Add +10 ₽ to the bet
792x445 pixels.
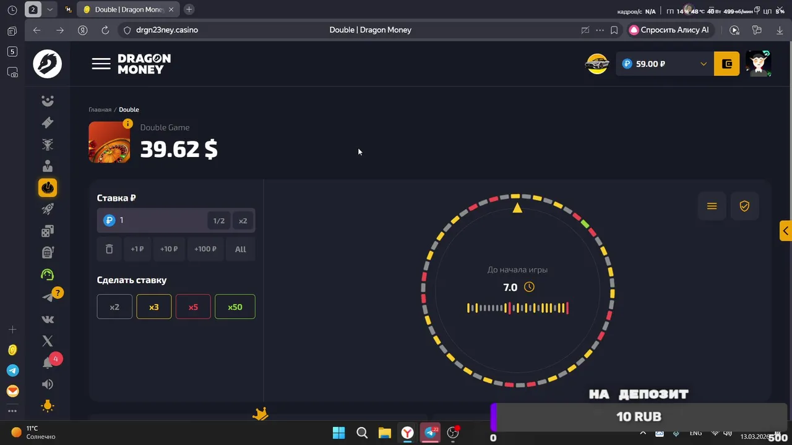click(169, 249)
